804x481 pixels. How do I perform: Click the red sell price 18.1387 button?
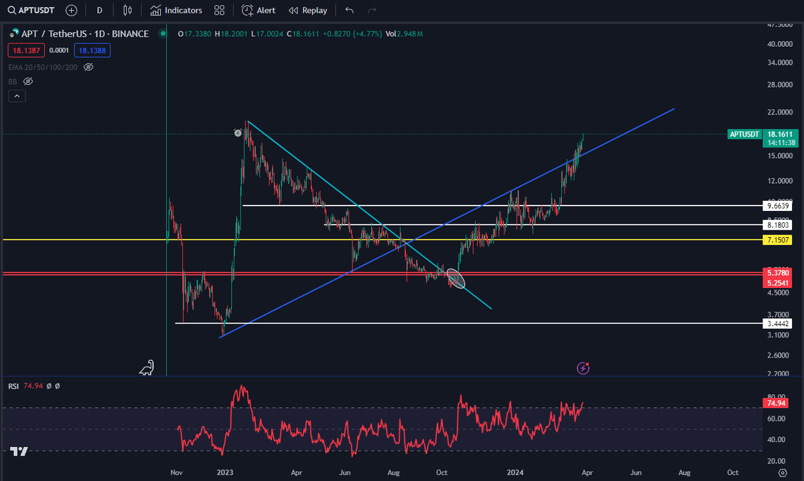click(x=25, y=50)
